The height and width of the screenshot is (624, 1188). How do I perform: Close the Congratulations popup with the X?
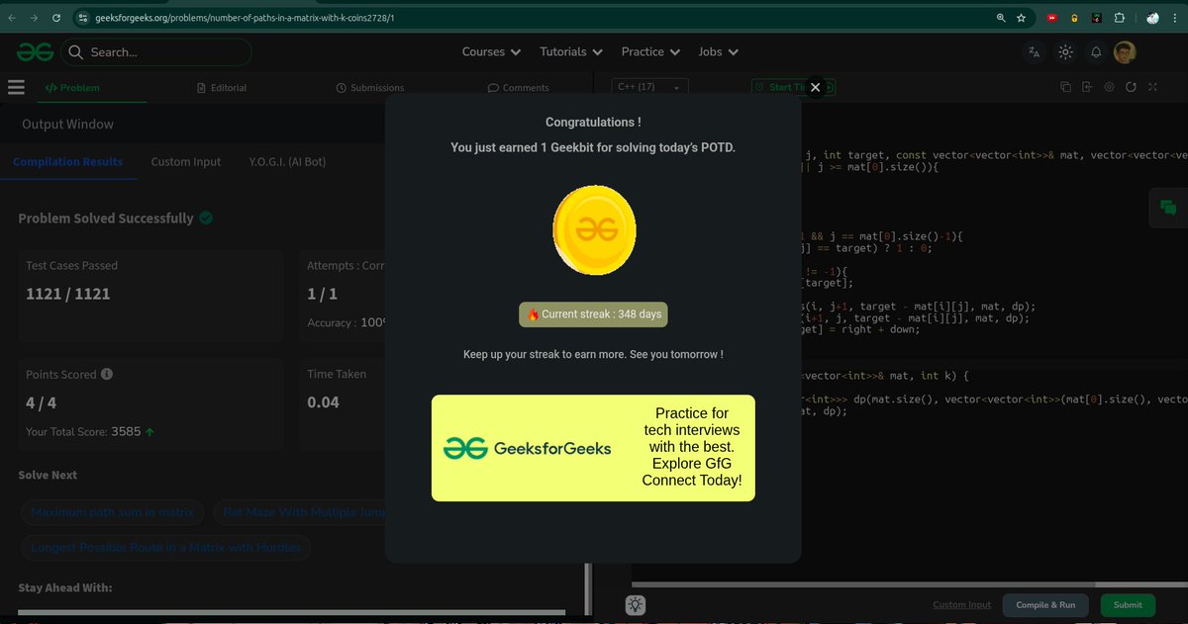815,87
